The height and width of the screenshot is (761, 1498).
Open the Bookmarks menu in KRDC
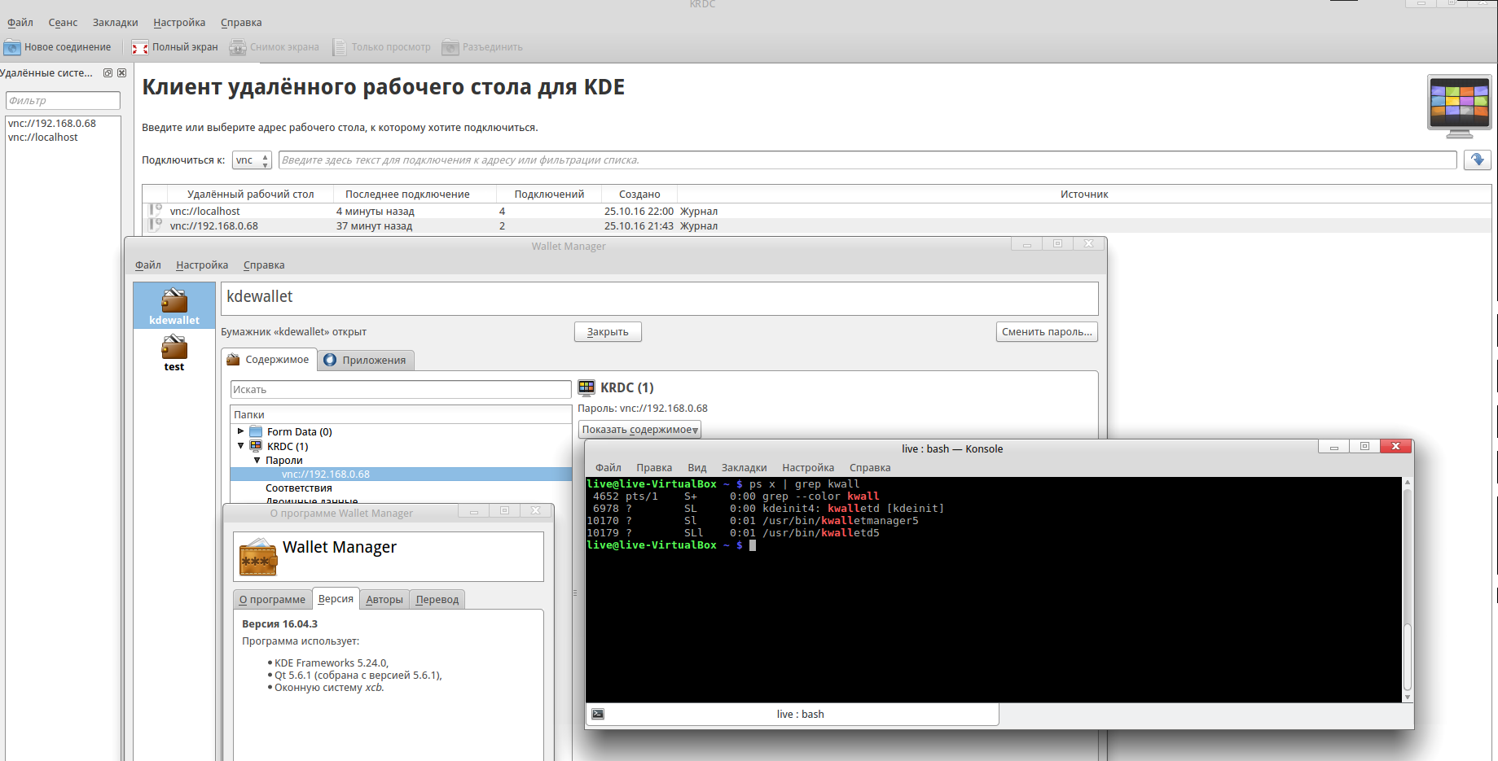pos(115,23)
